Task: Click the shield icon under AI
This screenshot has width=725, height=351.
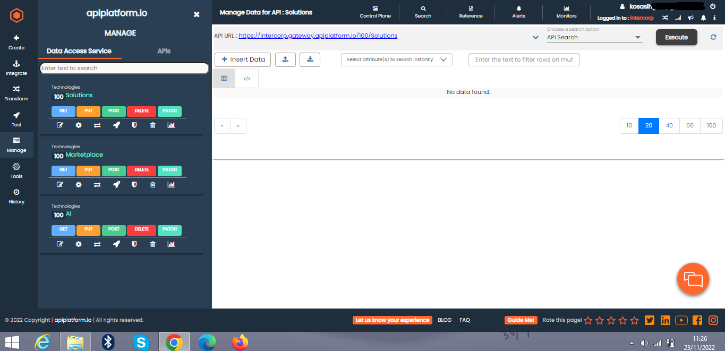Action: 134,244
